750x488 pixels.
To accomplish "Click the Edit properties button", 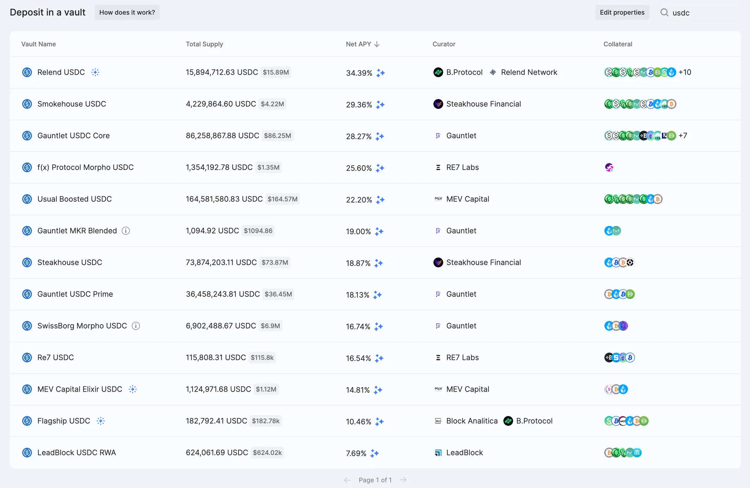I will click(x=622, y=12).
